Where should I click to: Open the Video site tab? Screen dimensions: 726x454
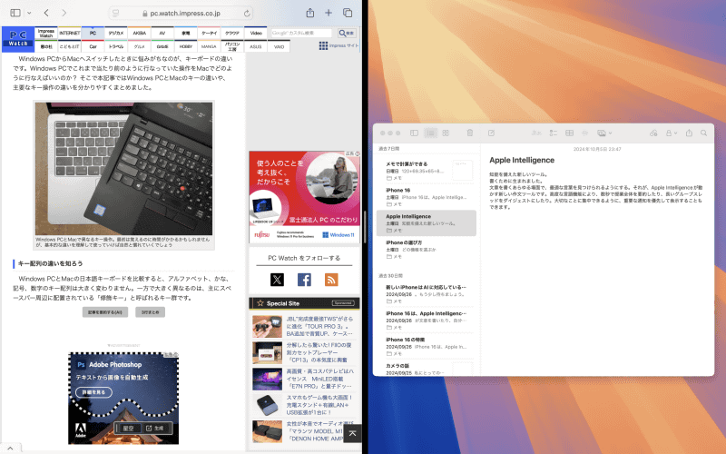click(x=256, y=33)
